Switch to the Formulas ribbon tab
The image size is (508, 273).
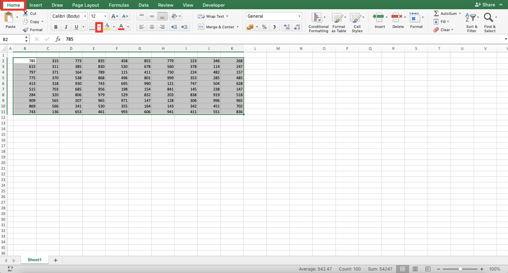click(x=118, y=5)
